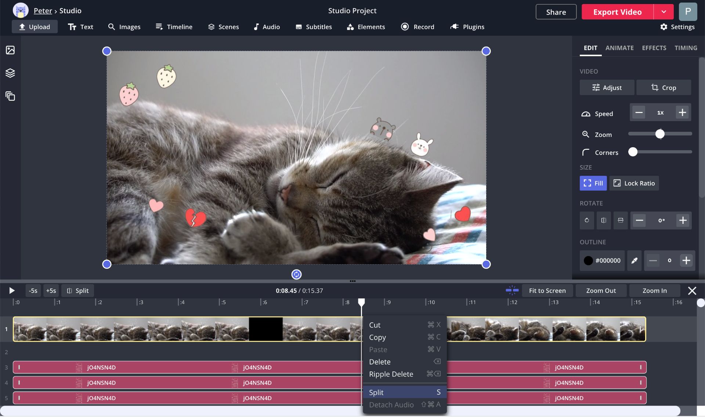
Task: Open the P user account menu
Action: 688,12
